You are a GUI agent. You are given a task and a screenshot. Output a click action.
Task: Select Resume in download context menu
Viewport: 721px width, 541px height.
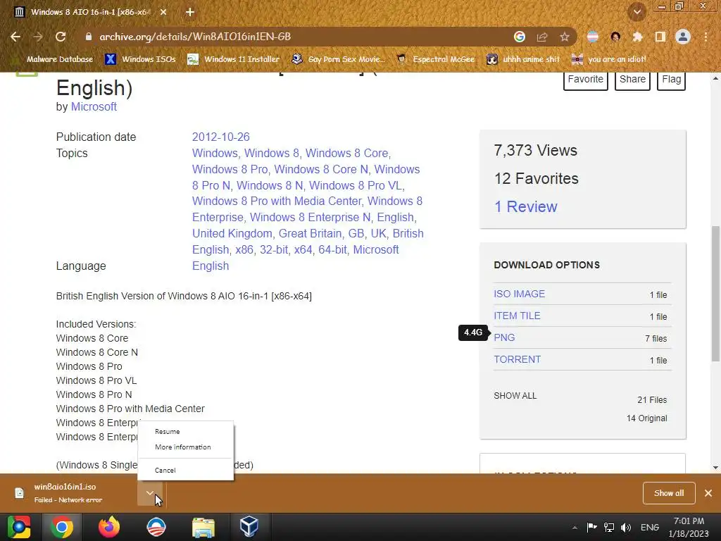(186, 432)
